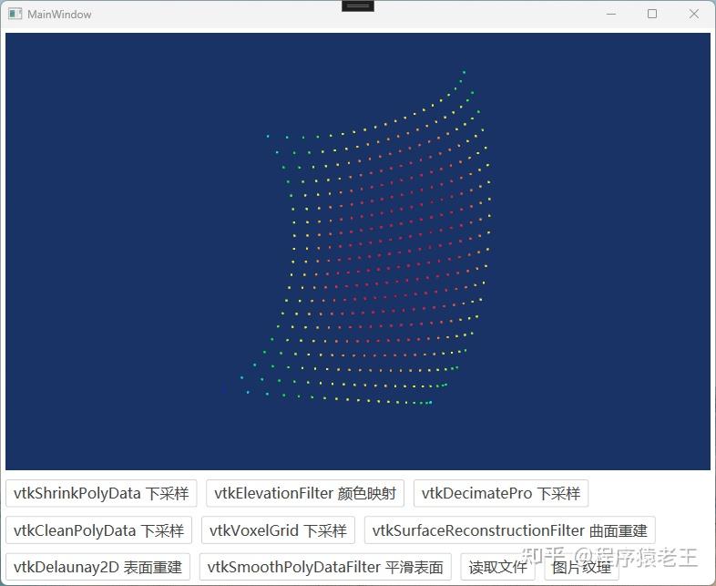Apply vtkSmoothPolyDataFilter 平滑表面
716x586 pixels.
click(325, 567)
